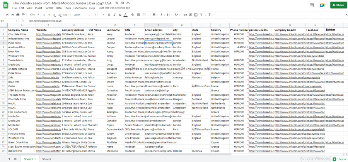The height and width of the screenshot is (162, 348).
Task: Click the filter funnel icon
Action: (x=201, y=15)
